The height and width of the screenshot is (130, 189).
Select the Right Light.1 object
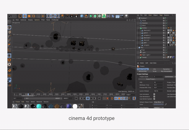point(146,55)
